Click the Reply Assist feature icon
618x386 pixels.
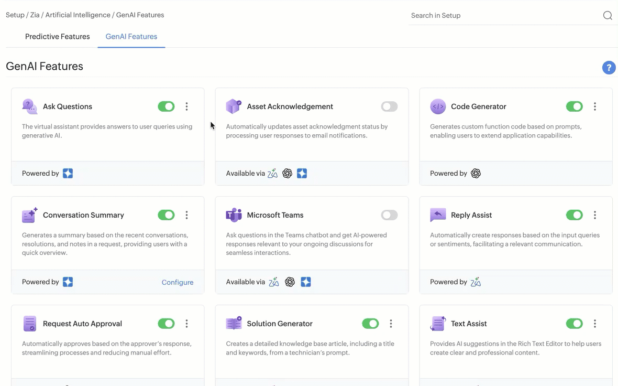[x=437, y=215]
